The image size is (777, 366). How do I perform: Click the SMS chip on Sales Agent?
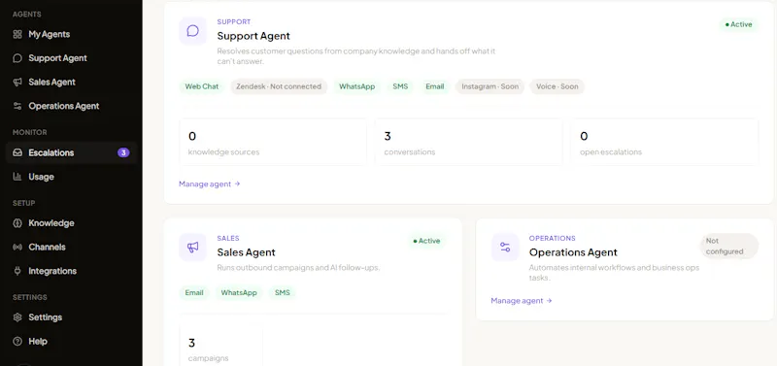tap(283, 292)
